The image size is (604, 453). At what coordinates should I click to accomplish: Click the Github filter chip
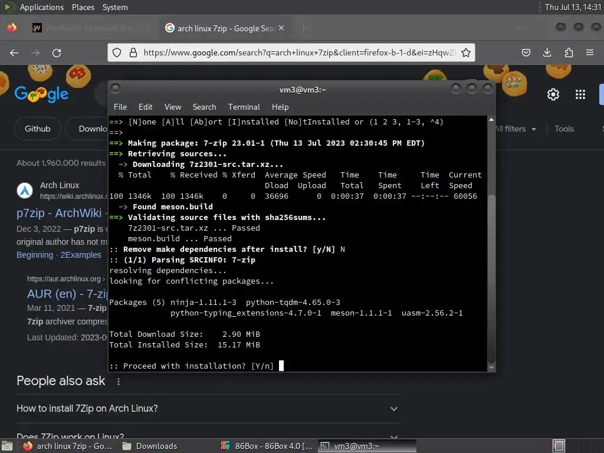tap(37, 129)
